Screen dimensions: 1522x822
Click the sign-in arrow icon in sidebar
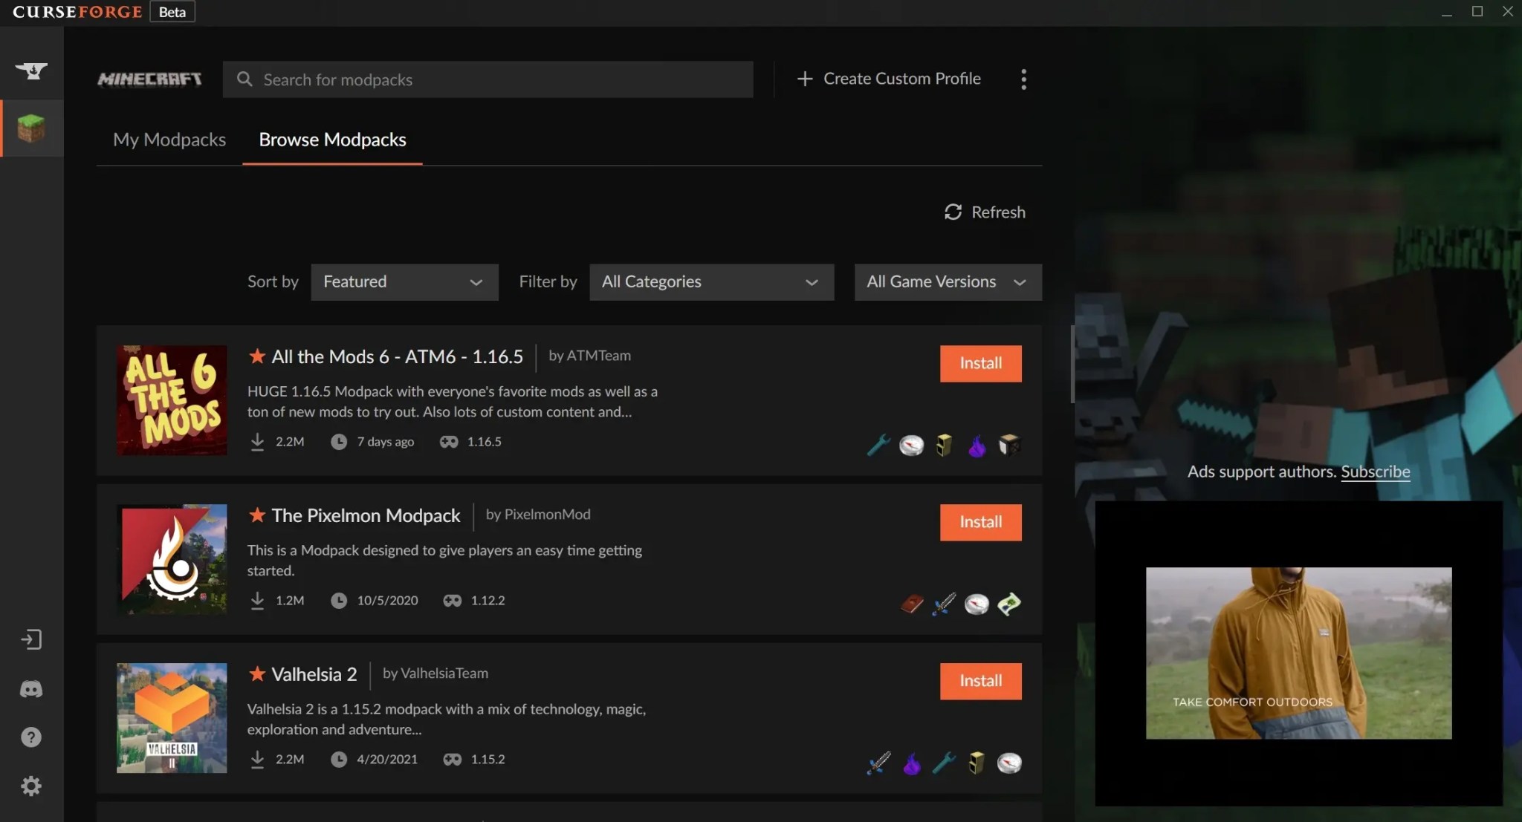31,639
